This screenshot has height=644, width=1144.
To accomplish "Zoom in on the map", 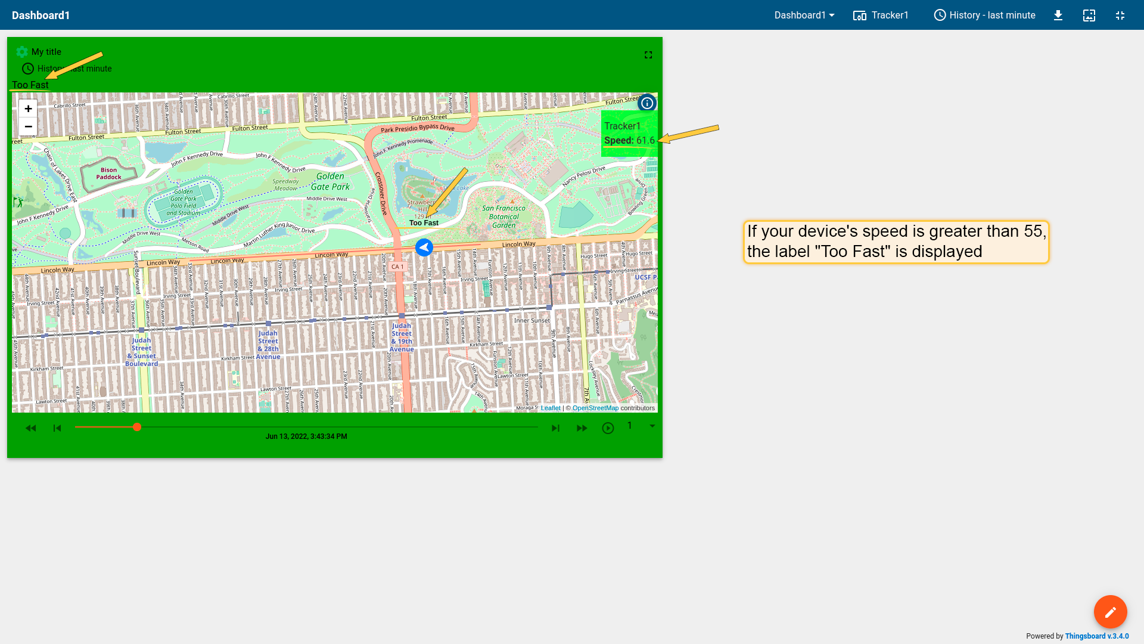I will pos(28,109).
